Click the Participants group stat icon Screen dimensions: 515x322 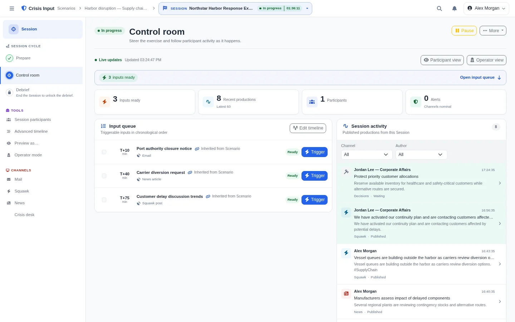(312, 102)
